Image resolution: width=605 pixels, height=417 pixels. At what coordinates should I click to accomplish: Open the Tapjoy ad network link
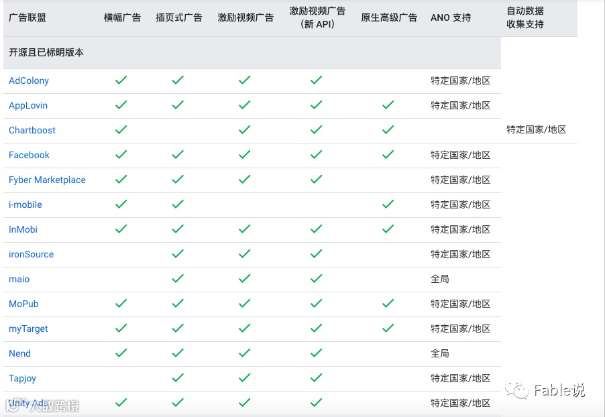tap(22, 378)
